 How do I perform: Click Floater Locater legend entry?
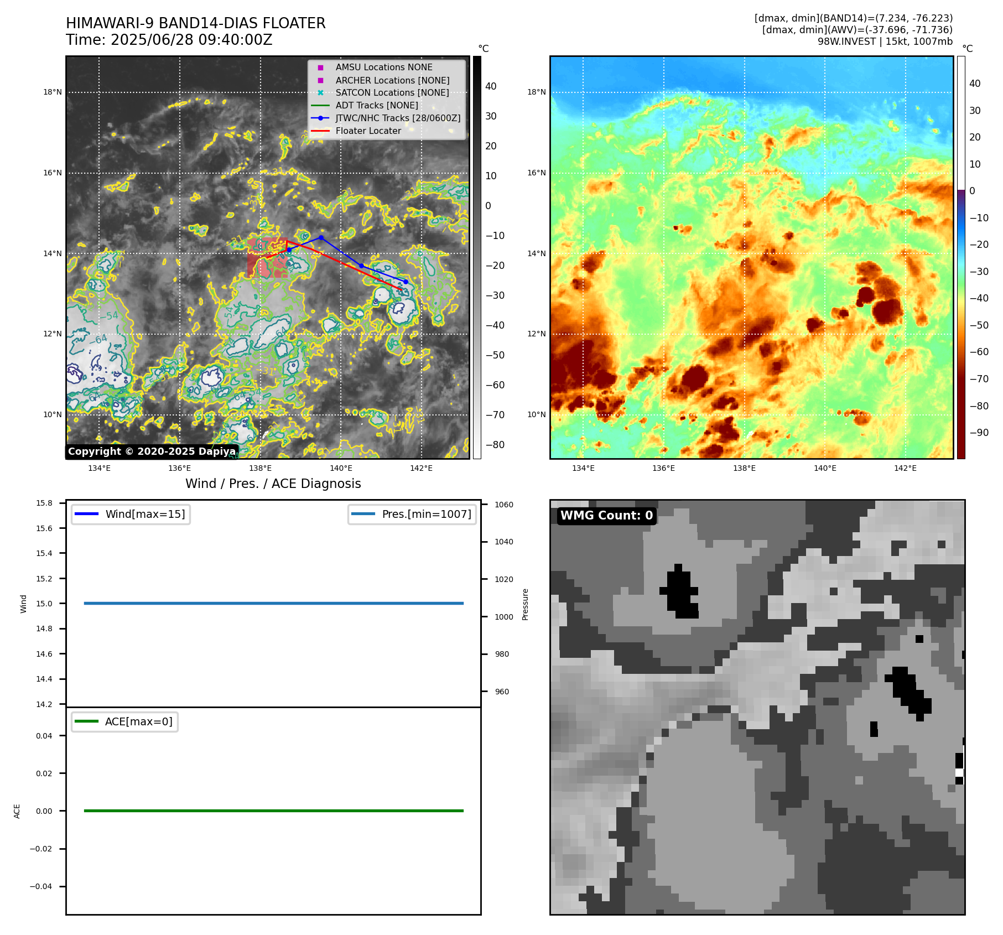tap(368, 131)
